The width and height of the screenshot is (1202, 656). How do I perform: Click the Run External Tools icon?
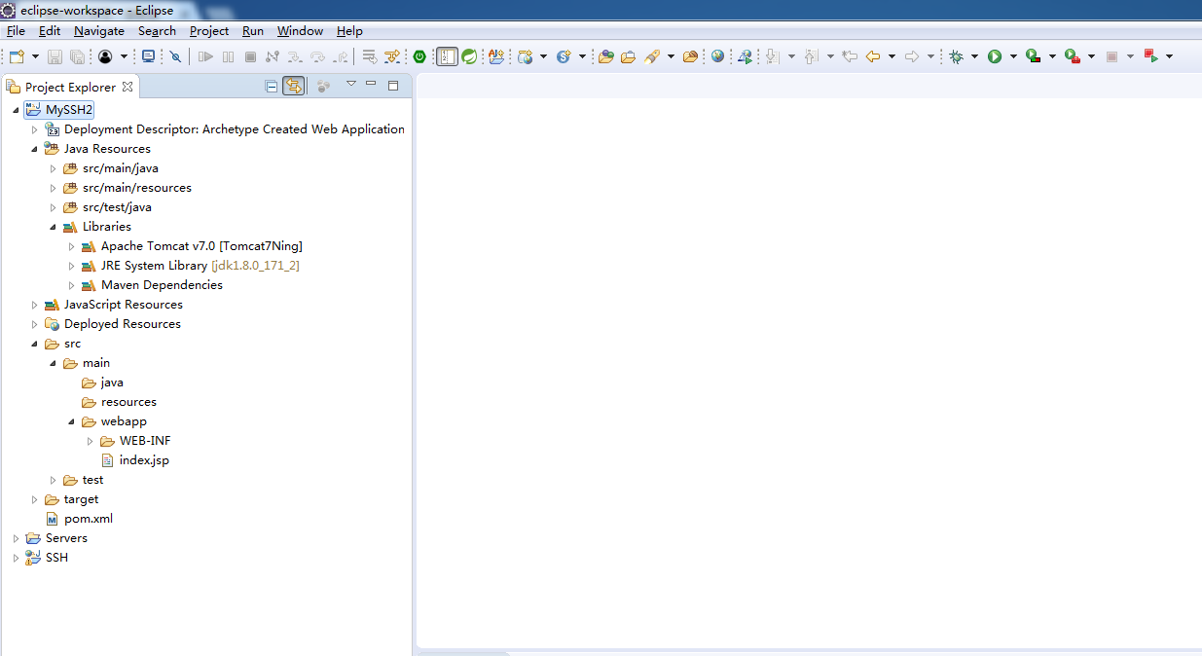pos(1073,56)
